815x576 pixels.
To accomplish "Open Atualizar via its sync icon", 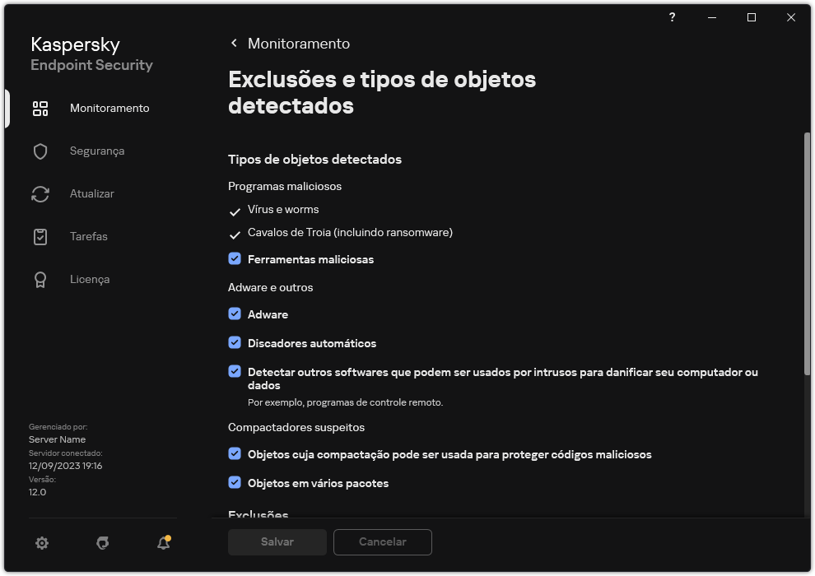I will pos(40,193).
